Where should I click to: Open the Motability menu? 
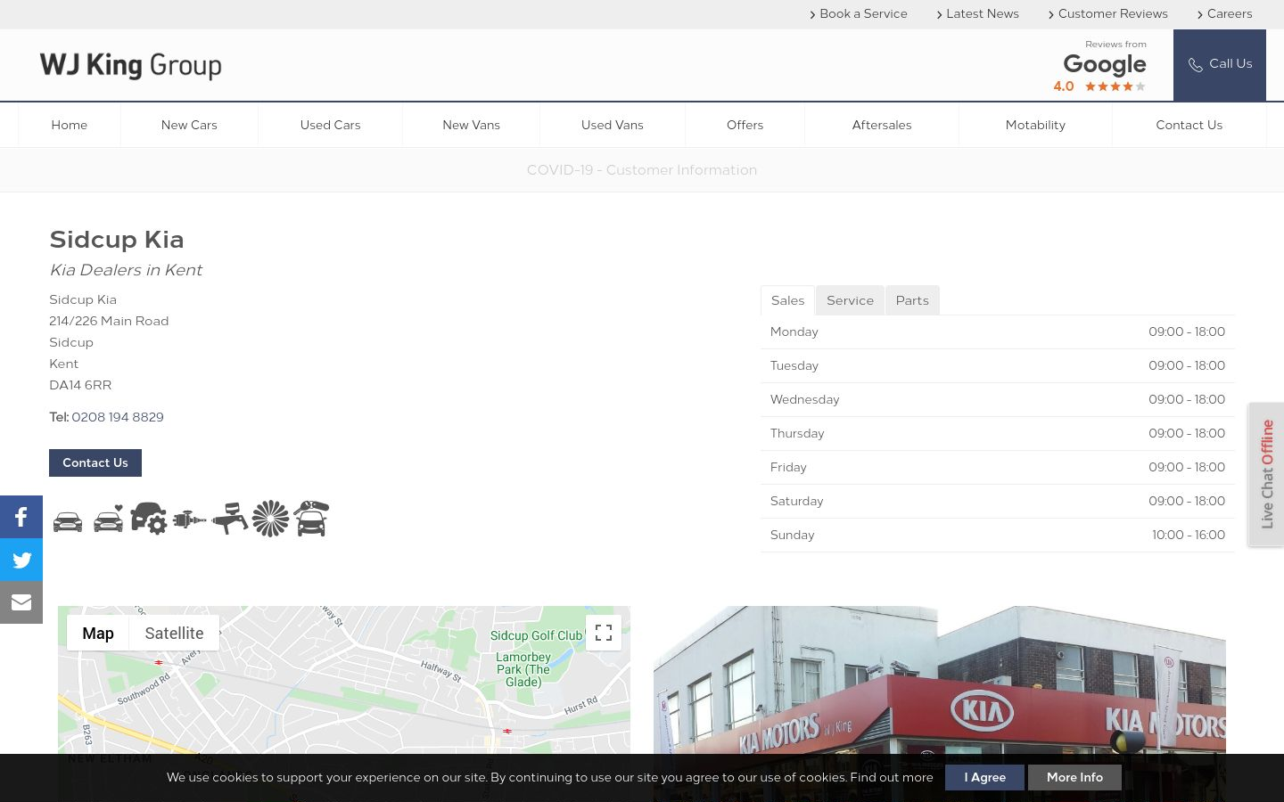point(1035,125)
